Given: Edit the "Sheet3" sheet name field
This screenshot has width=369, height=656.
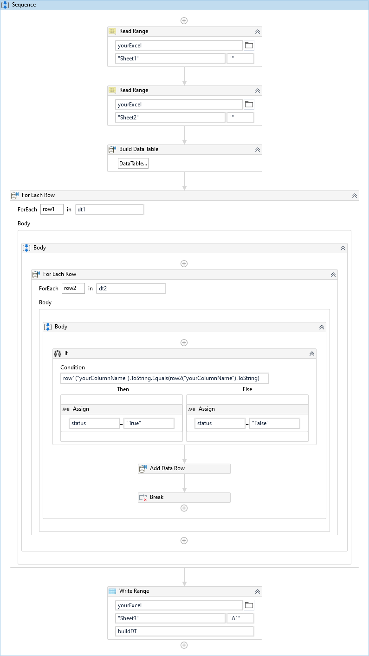Looking at the screenshot, I should click(170, 618).
